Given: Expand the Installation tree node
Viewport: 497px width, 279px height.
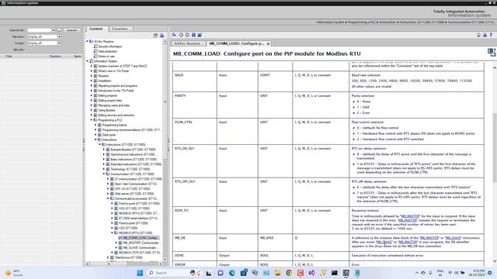Looking at the screenshot, I should (92, 81).
